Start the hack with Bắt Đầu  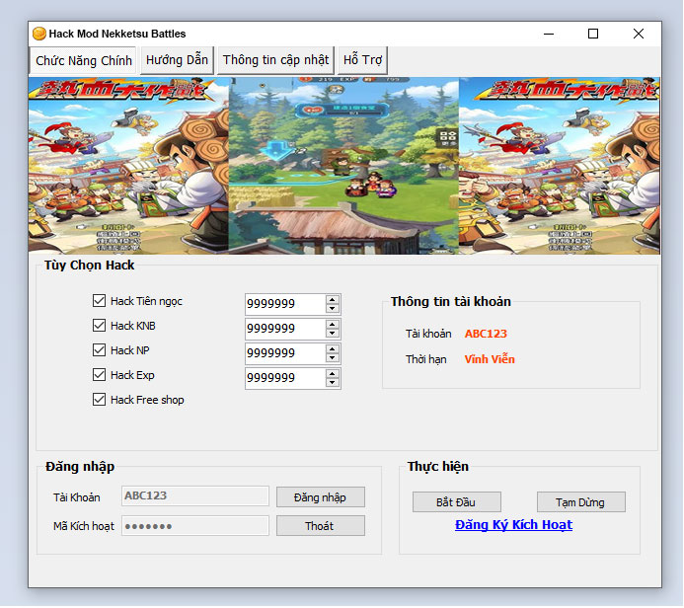(x=457, y=502)
